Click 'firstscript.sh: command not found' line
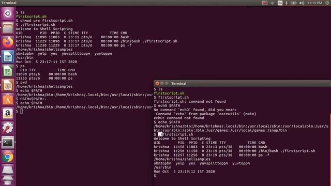The height and width of the screenshot is (186, 331). pyautogui.click(x=190, y=101)
